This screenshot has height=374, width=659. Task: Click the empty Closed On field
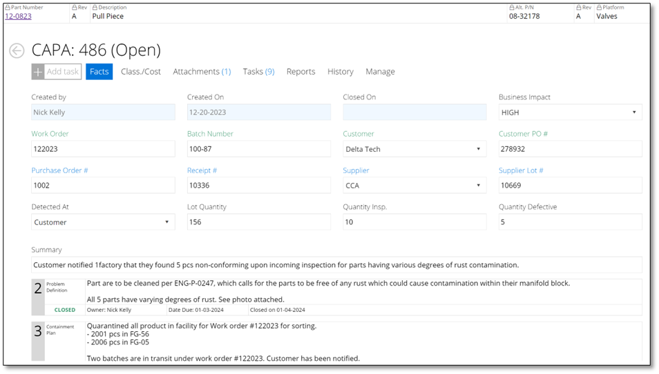[x=414, y=112]
